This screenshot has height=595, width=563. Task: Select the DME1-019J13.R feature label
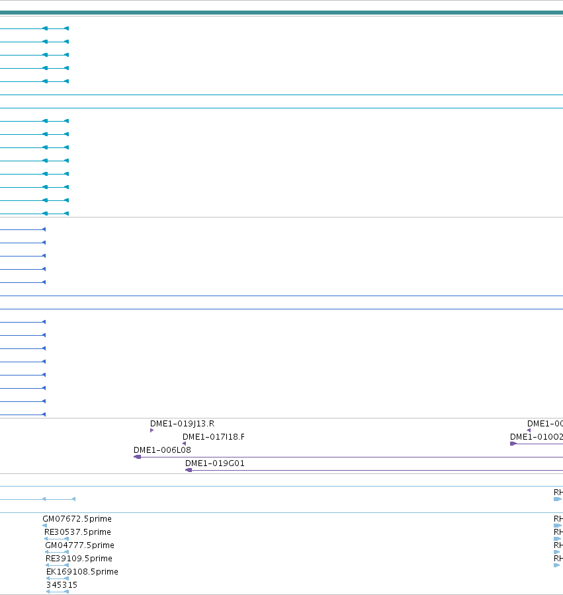pos(182,424)
